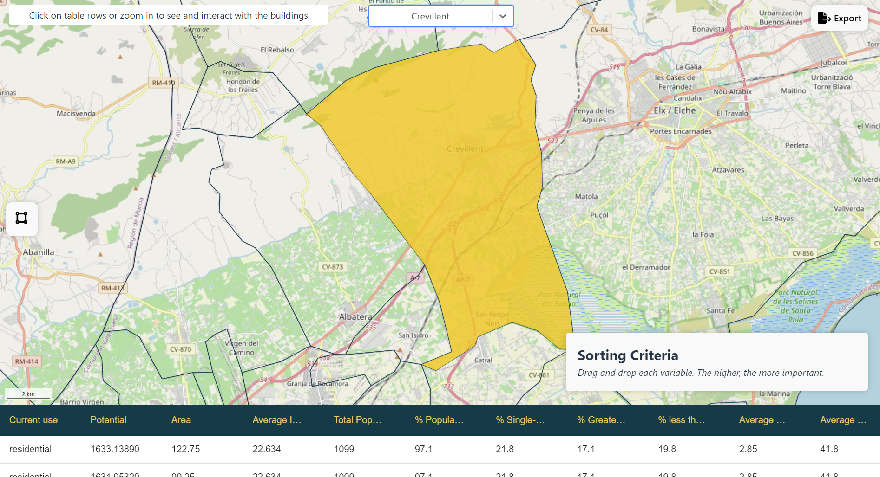Click the first row's 17.1 cell

click(586, 449)
